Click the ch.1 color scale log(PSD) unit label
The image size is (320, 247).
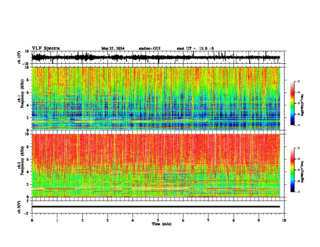click(x=303, y=105)
